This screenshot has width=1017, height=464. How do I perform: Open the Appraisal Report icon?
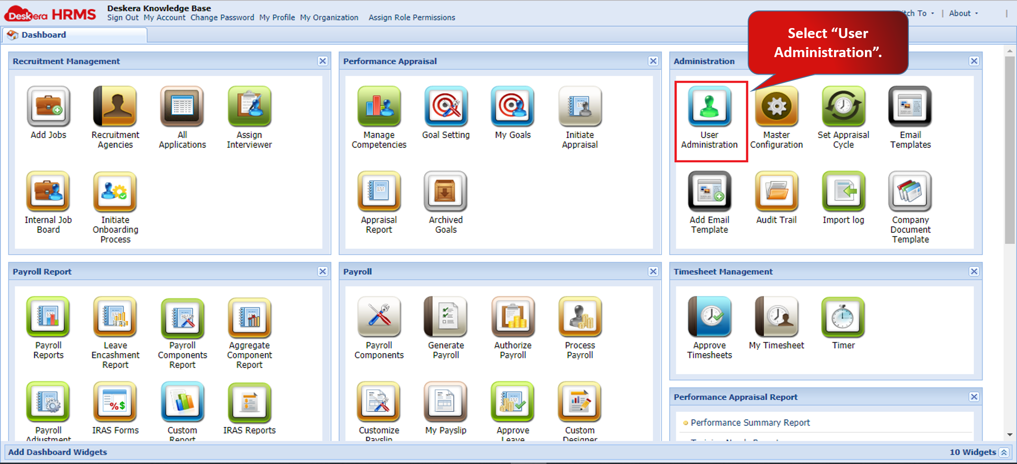coord(379,191)
